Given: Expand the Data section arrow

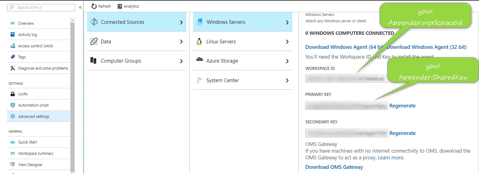Looking at the screenshot, I should (x=181, y=42).
